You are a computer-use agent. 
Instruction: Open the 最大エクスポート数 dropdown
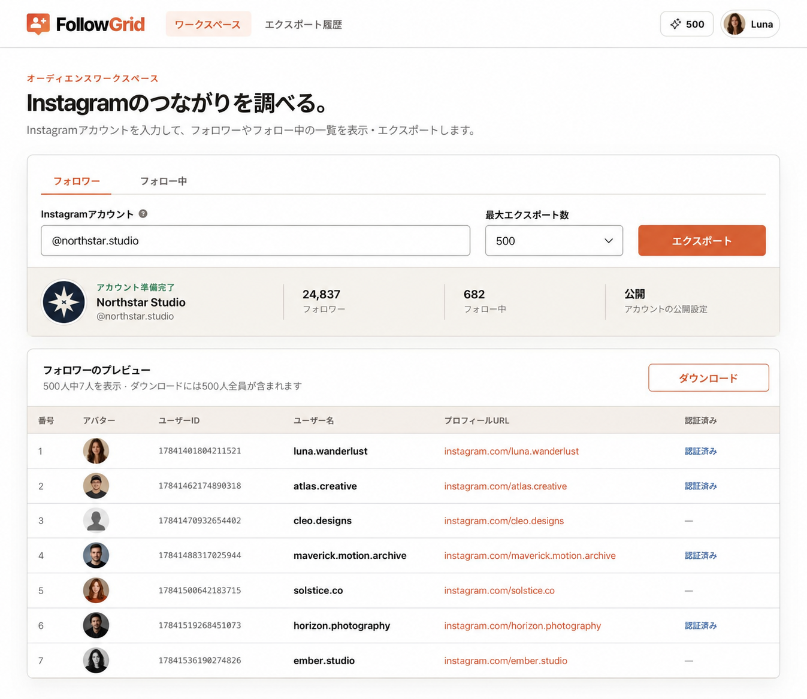[554, 241]
